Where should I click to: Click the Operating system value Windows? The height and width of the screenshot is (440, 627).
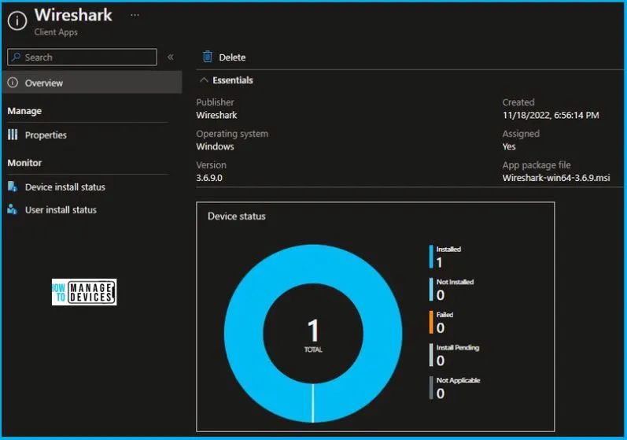[x=215, y=146]
